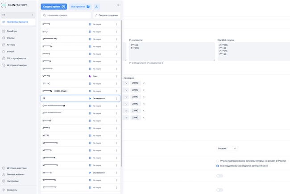Open three-dot menu of row starting with A
Screen dimensions: 290x194
[x=116, y=128]
